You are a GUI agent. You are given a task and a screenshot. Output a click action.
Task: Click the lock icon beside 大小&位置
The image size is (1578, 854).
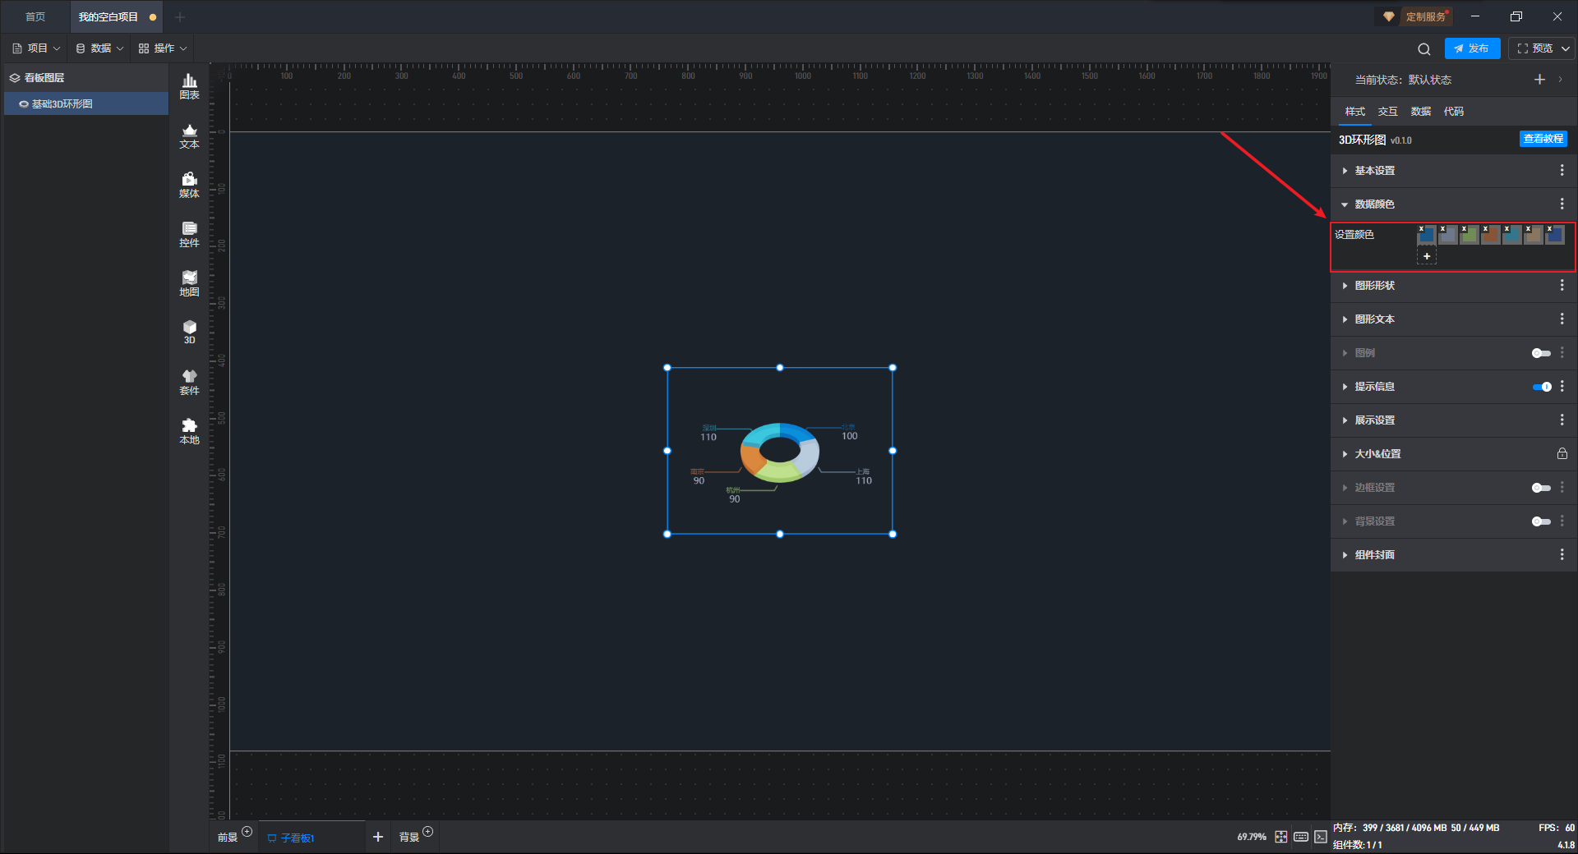coord(1562,454)
